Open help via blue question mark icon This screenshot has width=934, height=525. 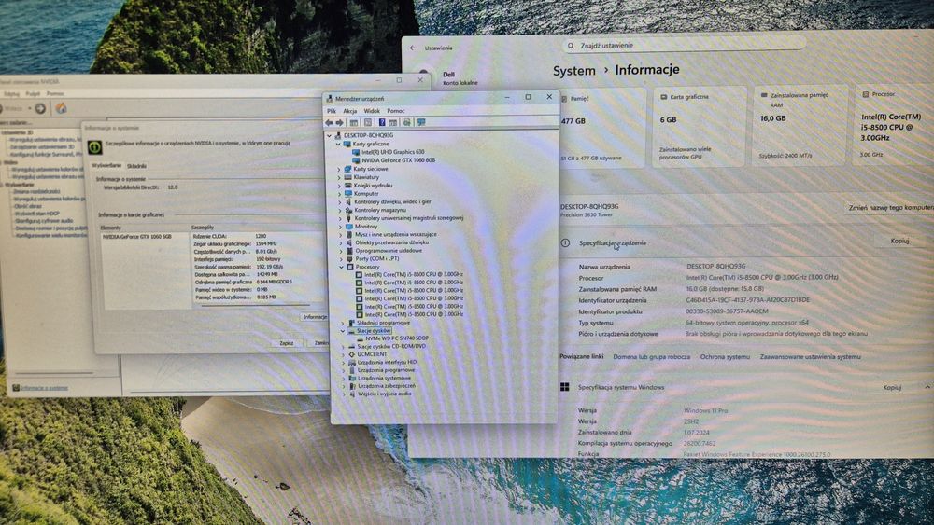coord(382,122)
